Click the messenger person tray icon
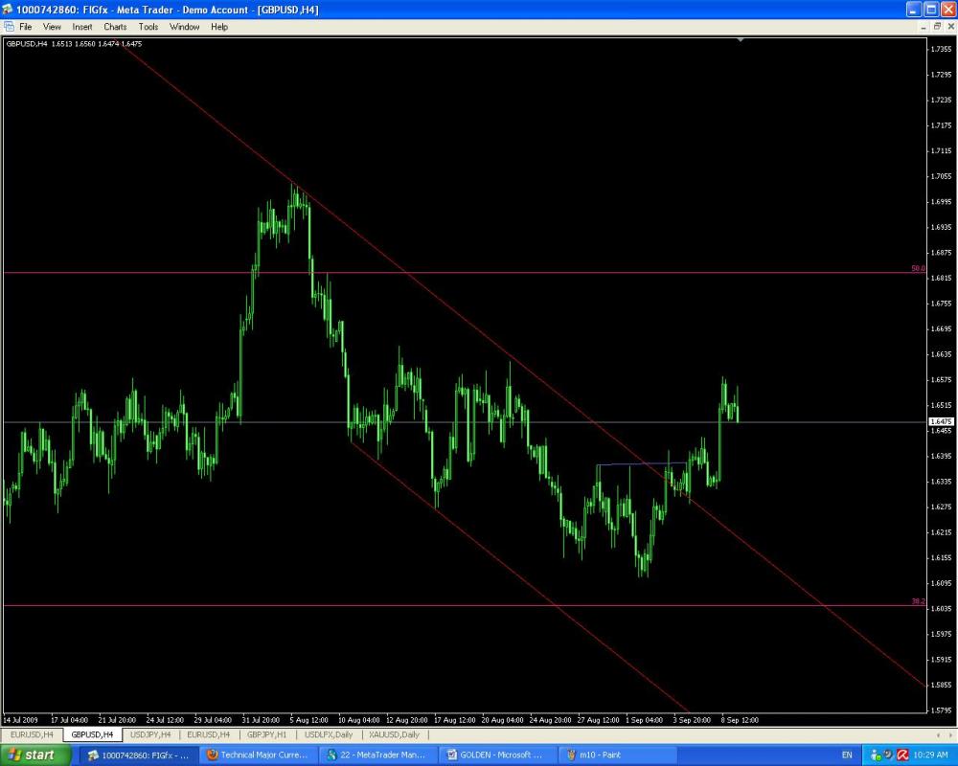 tap(876, 755)
